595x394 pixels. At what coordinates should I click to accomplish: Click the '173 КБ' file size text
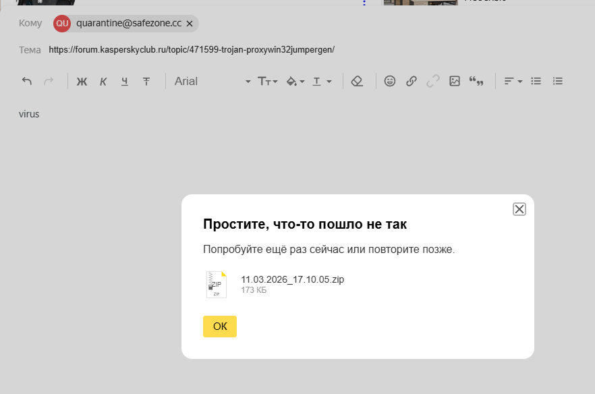pyautogui.click(x=254, y=290)
